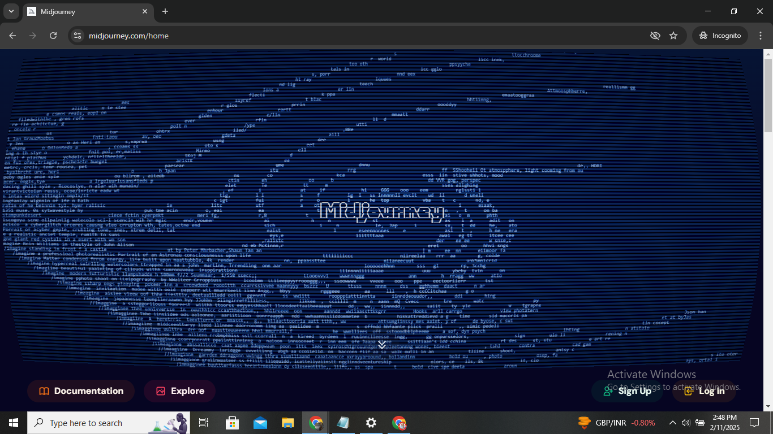The width and height of the screenshot is (773, 434).
Task: Click the Midjourney logo text
Action: click(382, 212)
